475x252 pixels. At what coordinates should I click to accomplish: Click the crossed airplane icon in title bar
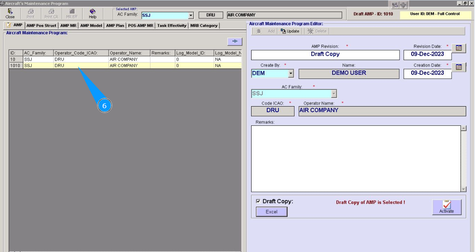pos(395,5)
